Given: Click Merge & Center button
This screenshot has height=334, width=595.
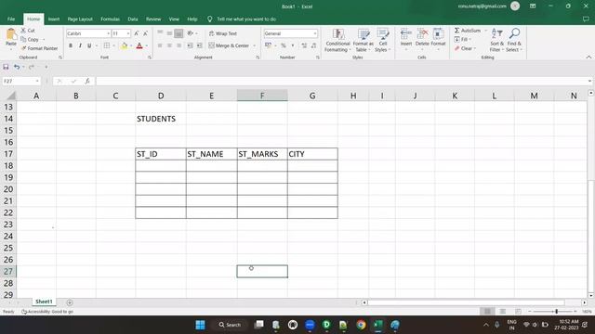Looking at the screenshot, I should 229,45.
